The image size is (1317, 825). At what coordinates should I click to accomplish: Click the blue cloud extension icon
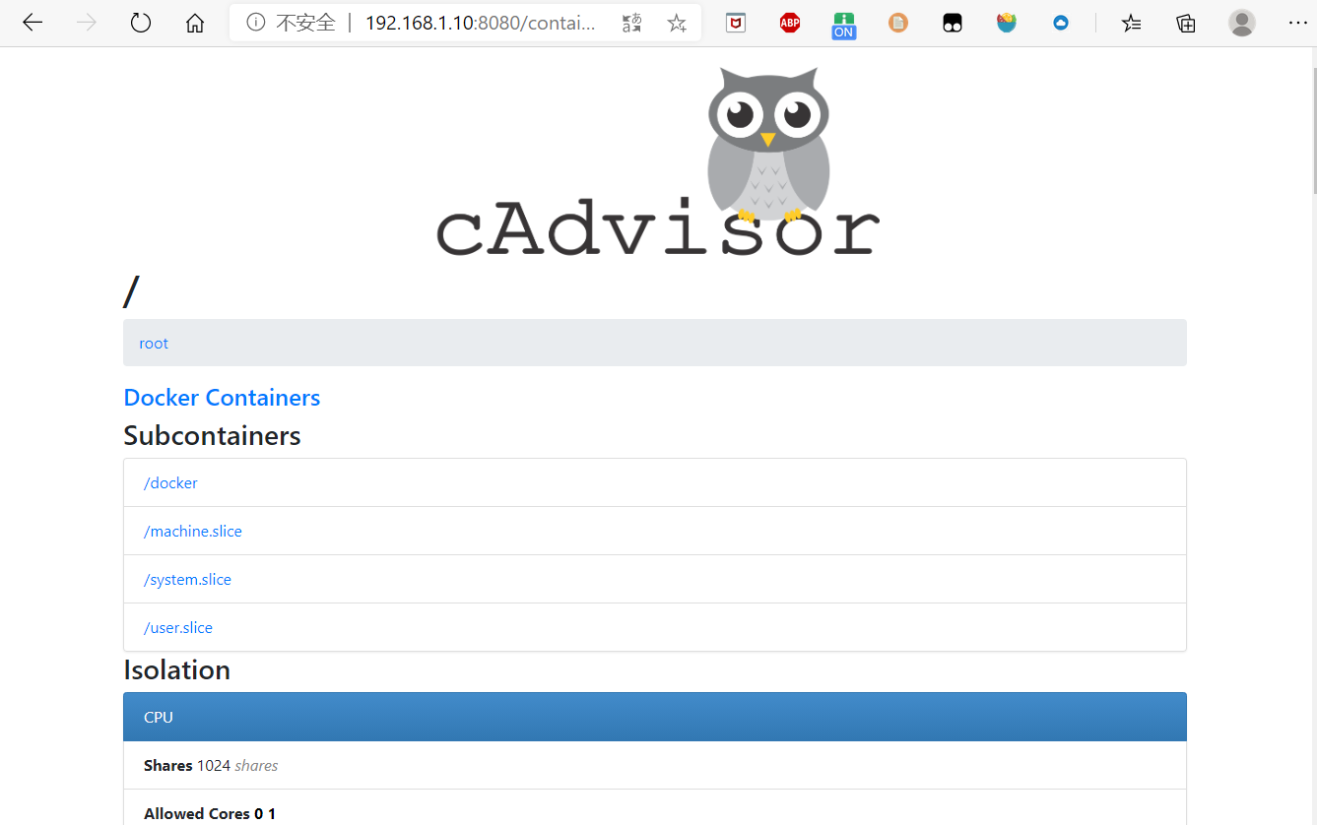(x=1061, y=23)
